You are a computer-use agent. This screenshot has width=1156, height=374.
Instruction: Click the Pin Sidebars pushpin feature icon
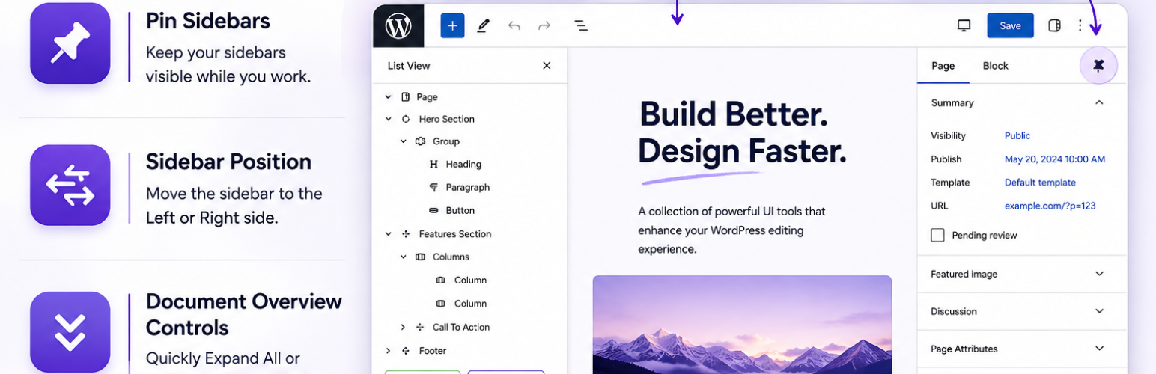click(70, 43)
